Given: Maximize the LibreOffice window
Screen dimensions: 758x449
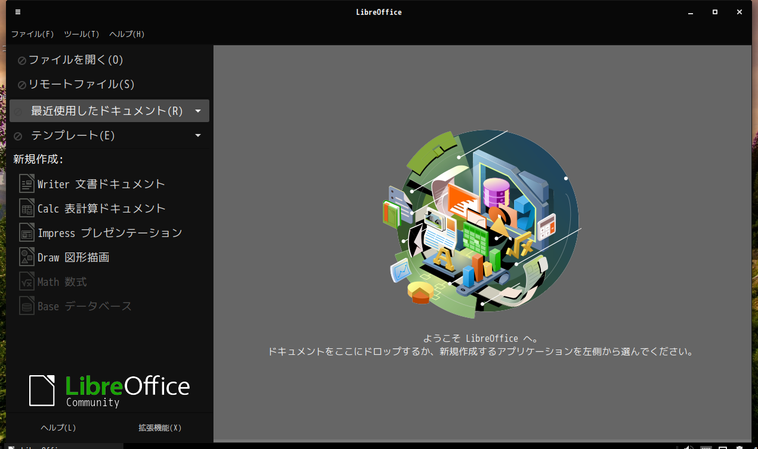Looking at the screenshot, I should pos(715,12).
